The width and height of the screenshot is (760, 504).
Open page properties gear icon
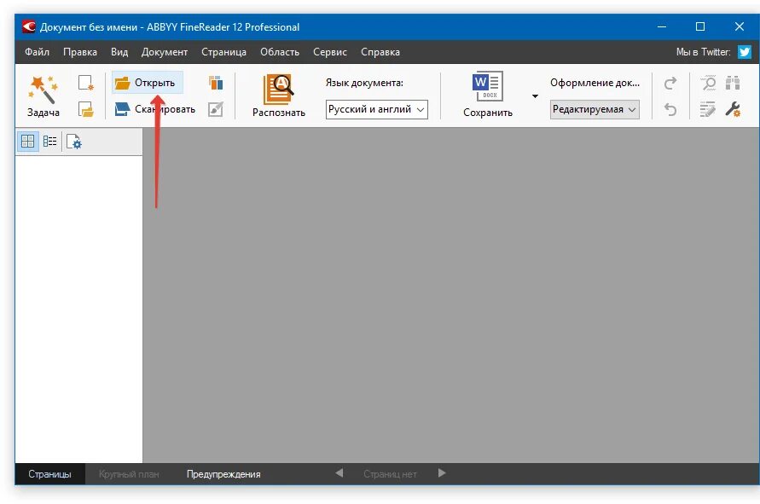click(73, 142)
